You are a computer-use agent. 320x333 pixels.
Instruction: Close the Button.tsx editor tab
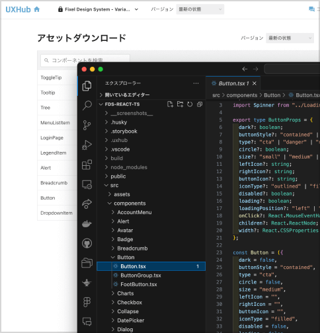(x=255, y=83)
